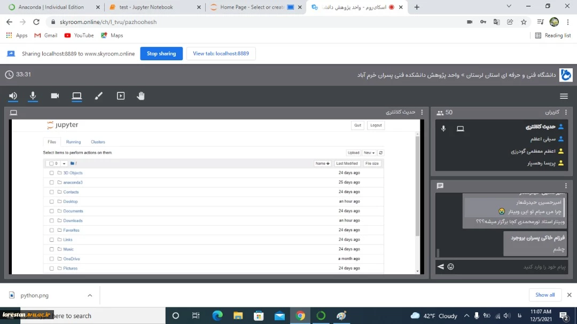Open users panel three-dot menu
Screen dimensions: 577x324
click(566, 112)
